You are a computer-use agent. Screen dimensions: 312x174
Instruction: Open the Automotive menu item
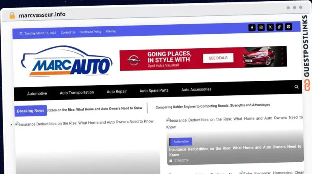[37, 93]
